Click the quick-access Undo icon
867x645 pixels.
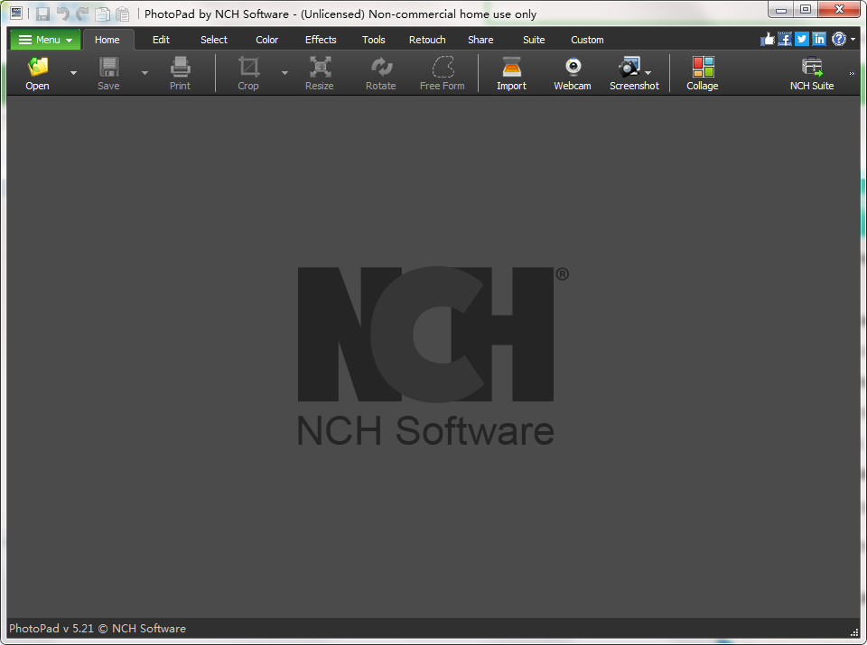(63, 14)
